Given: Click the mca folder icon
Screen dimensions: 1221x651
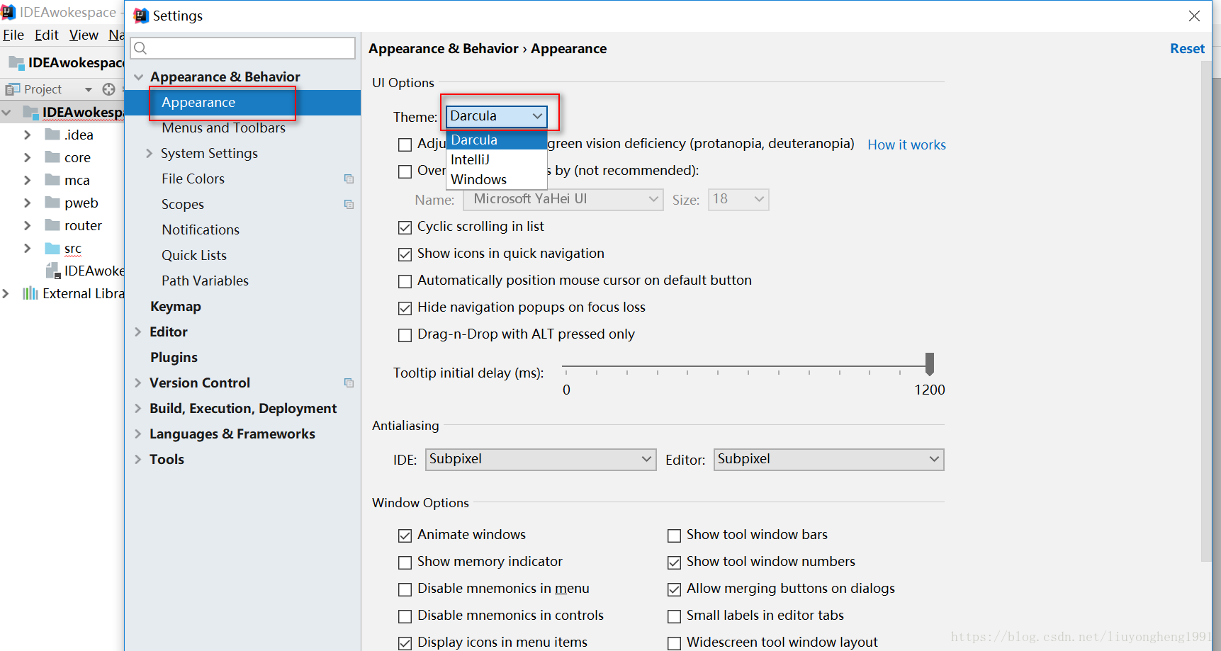Looking at the screenshot, I should point(52,180).
